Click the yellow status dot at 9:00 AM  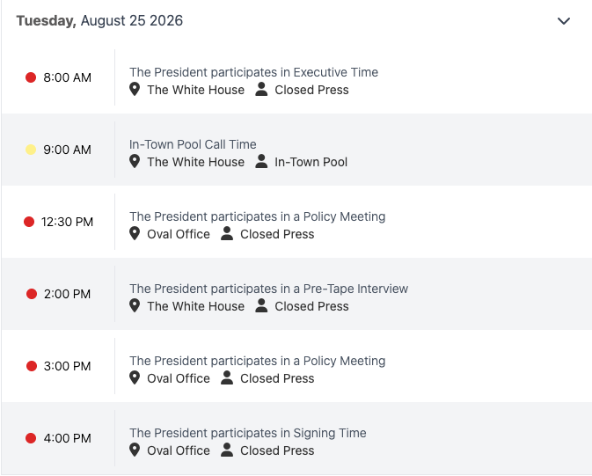coord(31,150)
